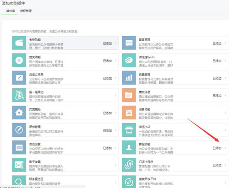The width and height of the screenshot is (229, 188).
Task: Open the 微信连Wi-Fi signal icon
Action: pos(129,60)
